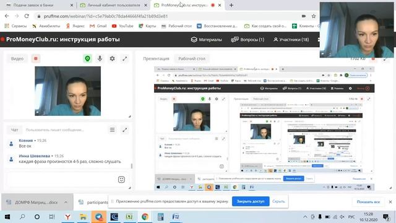Show hidden system tray icons

[x=305, y=217]
